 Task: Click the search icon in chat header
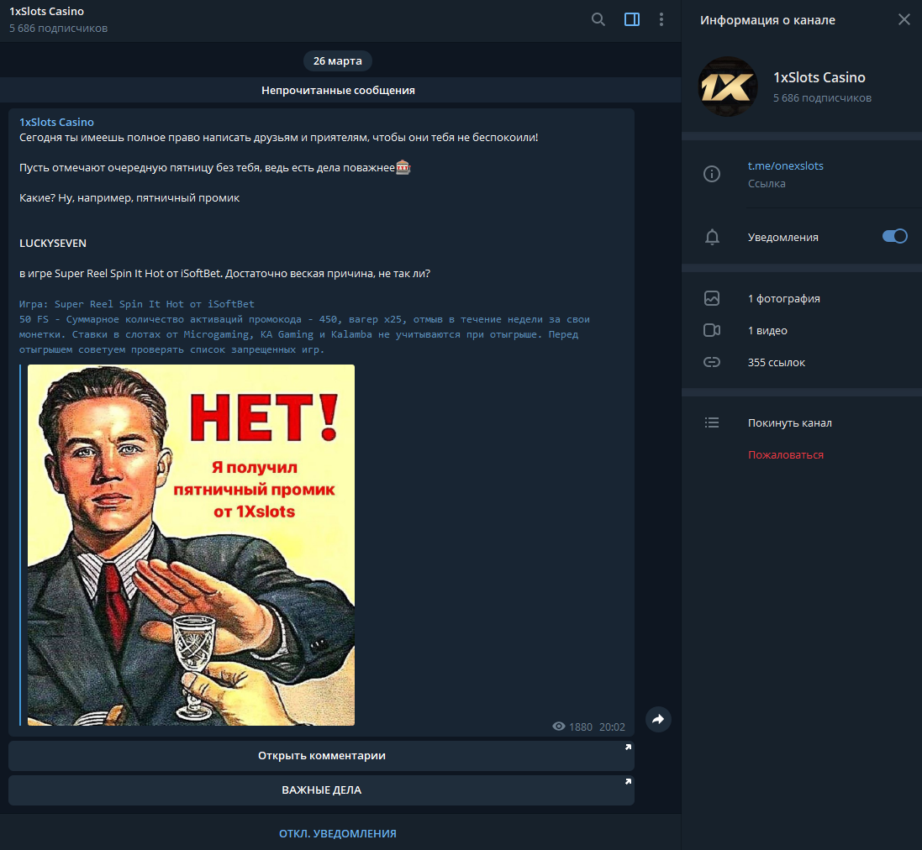tap(598, 19)
